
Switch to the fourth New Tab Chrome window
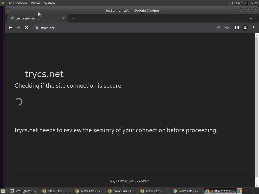pos(155,191)
